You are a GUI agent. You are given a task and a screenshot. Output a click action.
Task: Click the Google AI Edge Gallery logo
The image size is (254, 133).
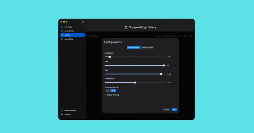126,27
